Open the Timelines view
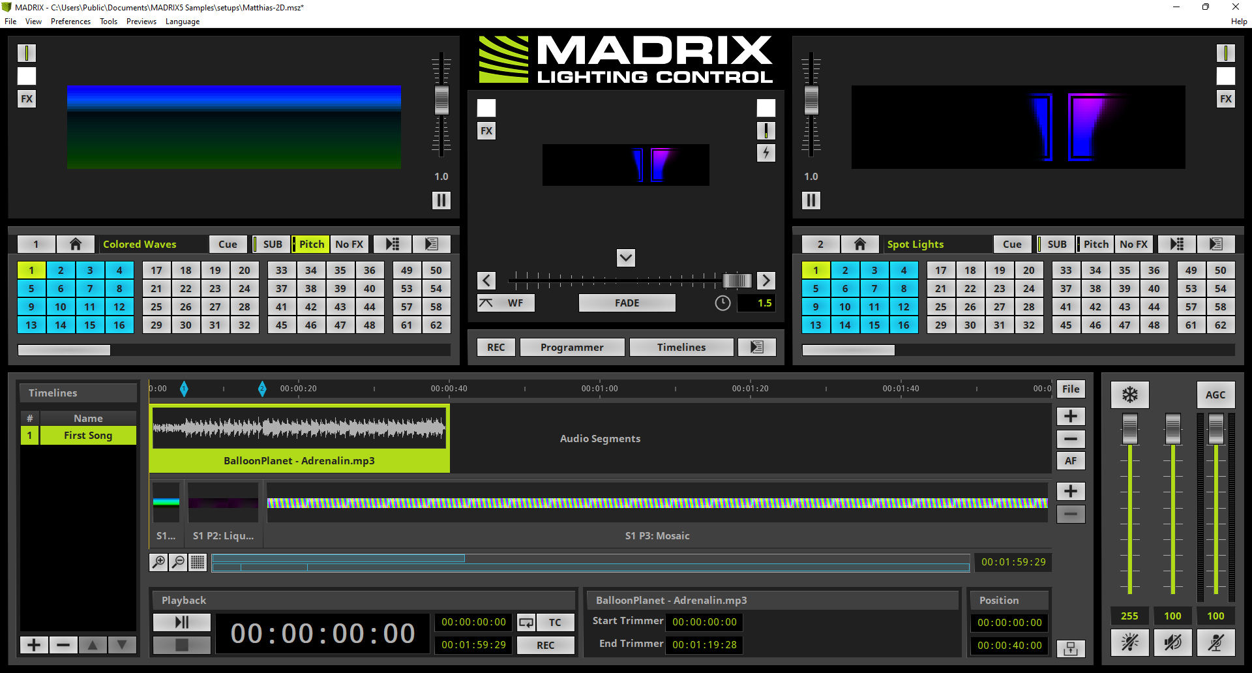Screen dimensions: 1252x673 [681, 348]
